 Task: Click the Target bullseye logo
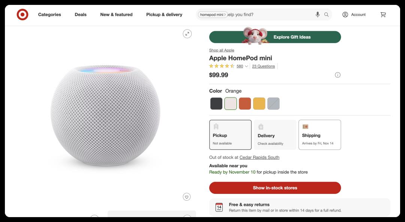[22, 15]
